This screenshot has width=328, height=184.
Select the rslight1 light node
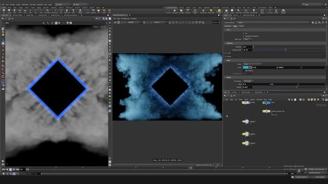coord(246,122)
